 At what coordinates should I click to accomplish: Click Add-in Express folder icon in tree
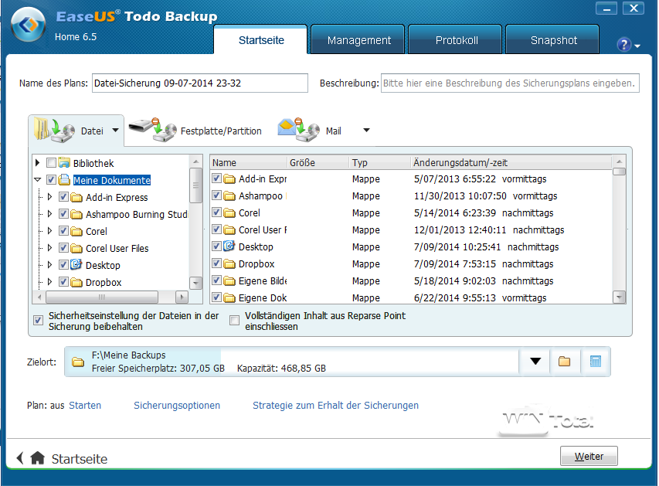(x=76, y=197)
